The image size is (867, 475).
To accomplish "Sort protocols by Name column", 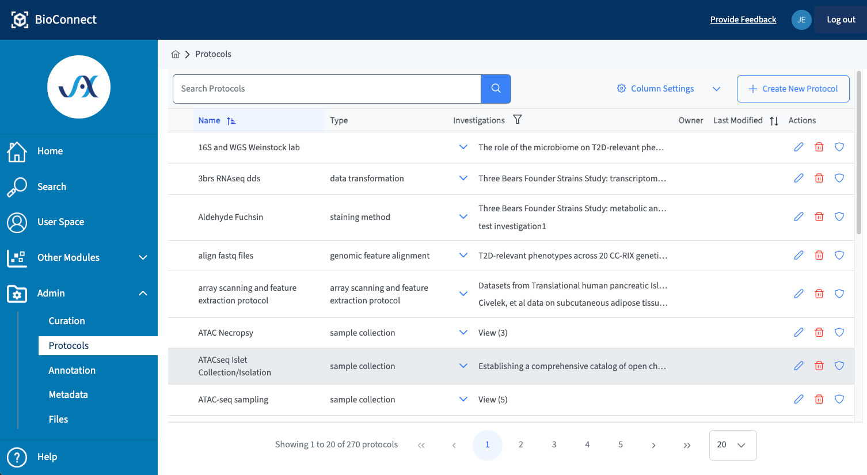I will (x=208, y=120).
